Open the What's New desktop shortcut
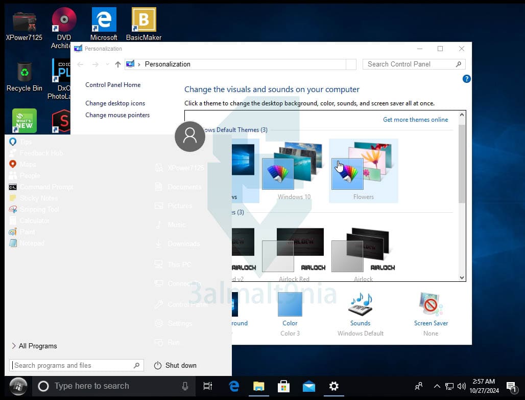Screen dimensions: 525x400 click(x=25, y=121)
